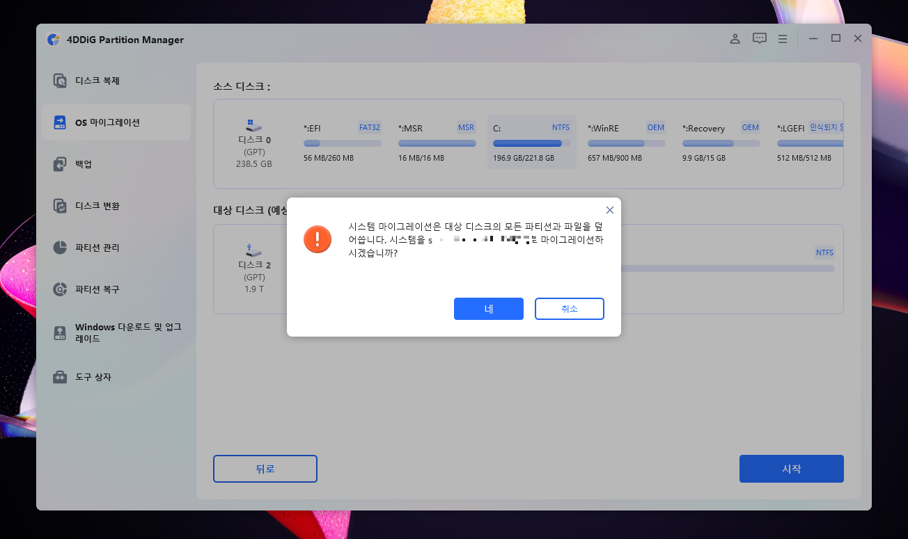Click the 16 MB/16 MB size text

tap(421, 158)
